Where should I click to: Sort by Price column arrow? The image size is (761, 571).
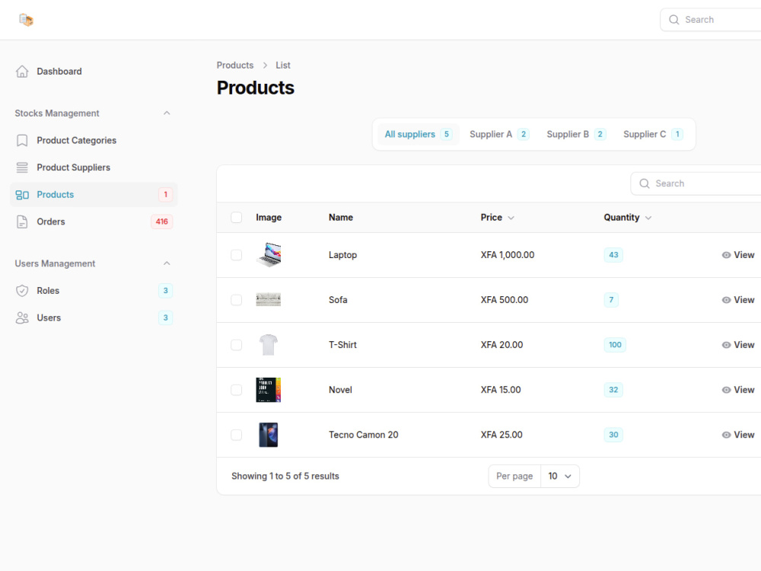[x=511, y=218]
